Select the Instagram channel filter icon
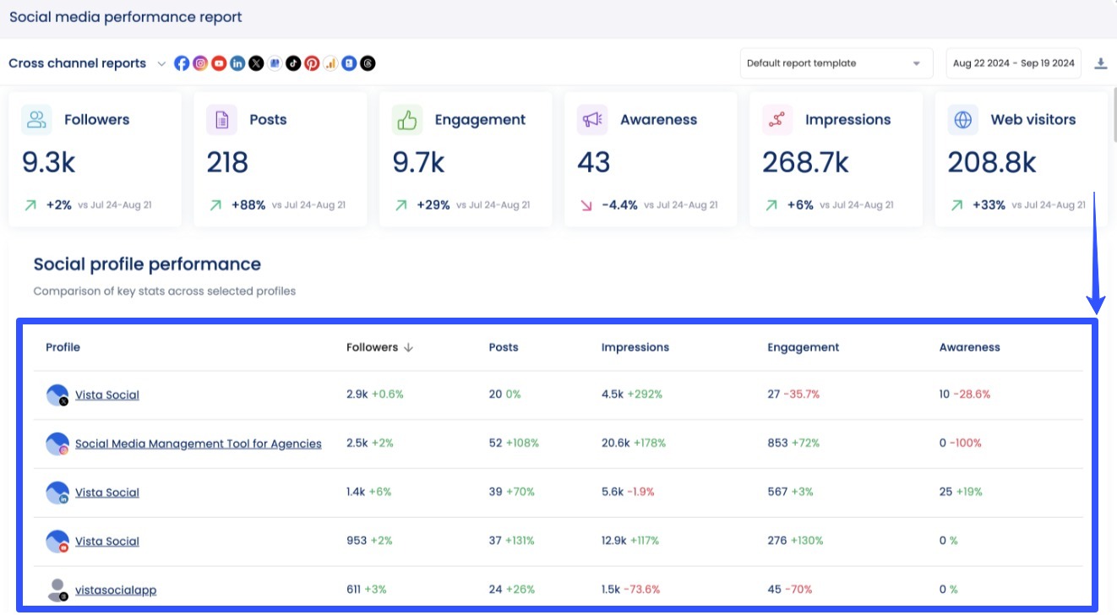The height and width of the screenshot is (615, 1117). coord(200,63)
